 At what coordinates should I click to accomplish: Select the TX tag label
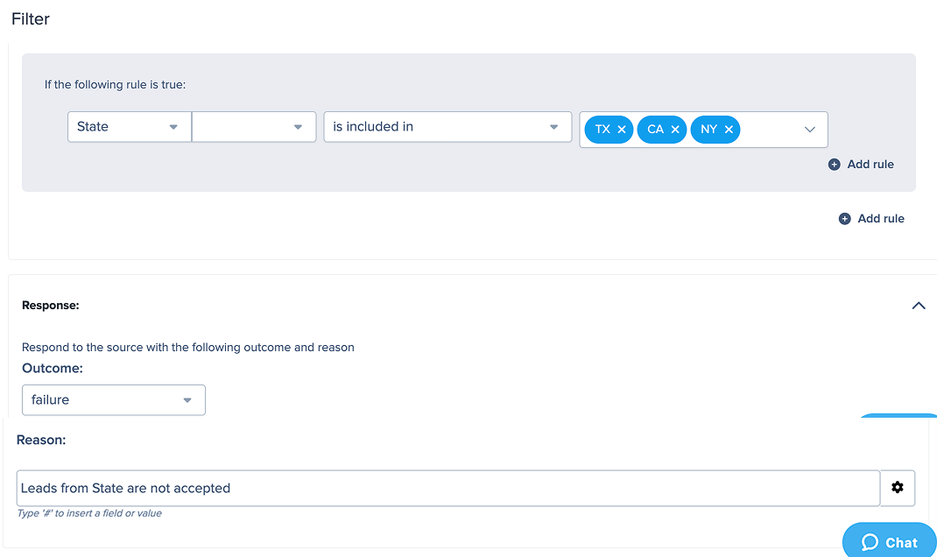coord(602,130)
